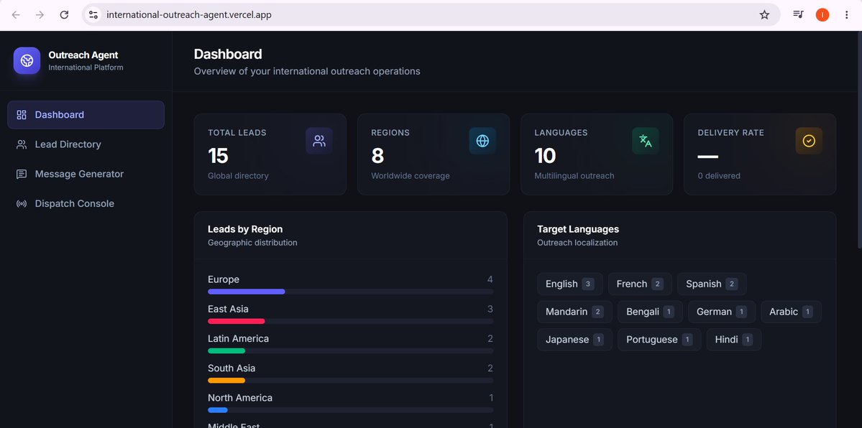Click the '0 delivered' text
Viewport: 862px width, 428px height.
point(719,176)
